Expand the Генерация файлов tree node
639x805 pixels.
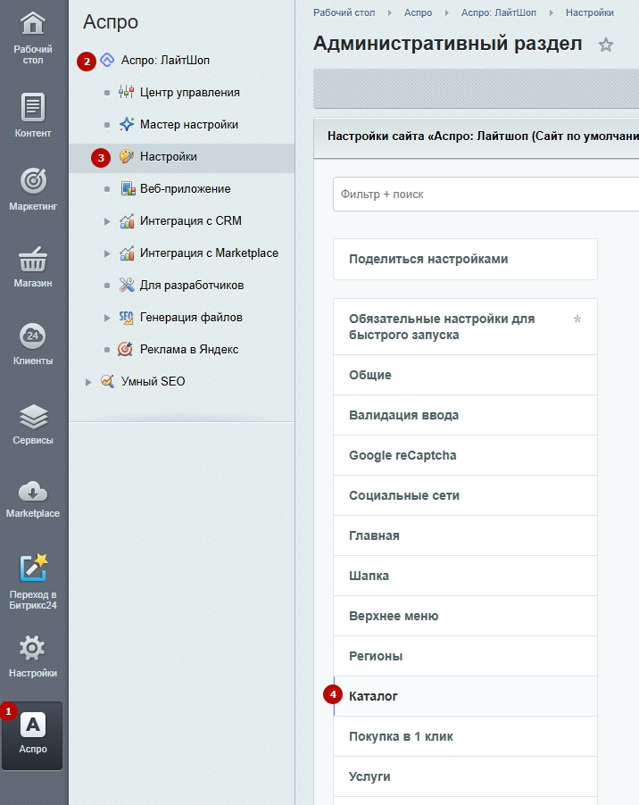point(107,318)
